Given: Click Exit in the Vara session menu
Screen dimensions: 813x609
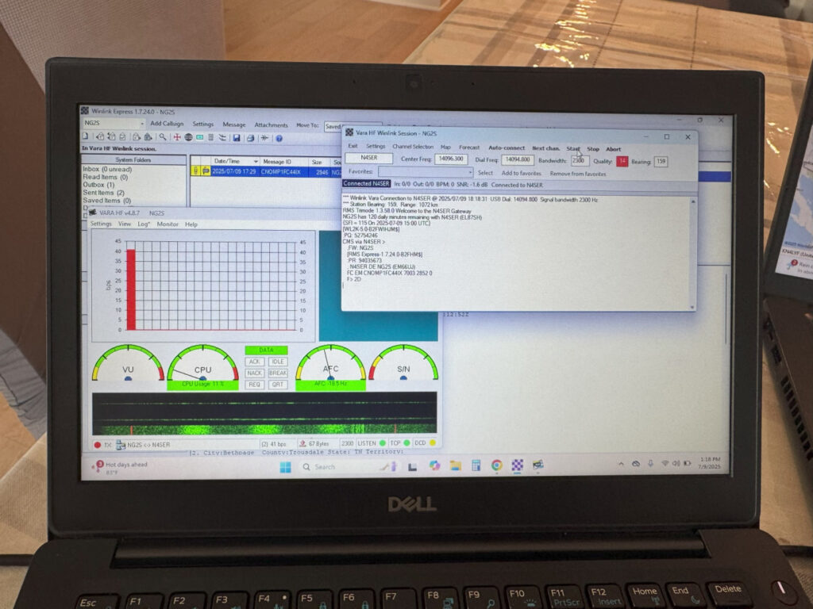Looking at the screenshot, I should pyautogui.click(x=353, y=146).
